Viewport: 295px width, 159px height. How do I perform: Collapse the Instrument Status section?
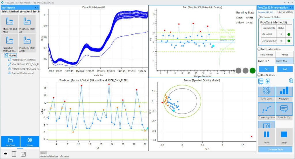[259, 17]
